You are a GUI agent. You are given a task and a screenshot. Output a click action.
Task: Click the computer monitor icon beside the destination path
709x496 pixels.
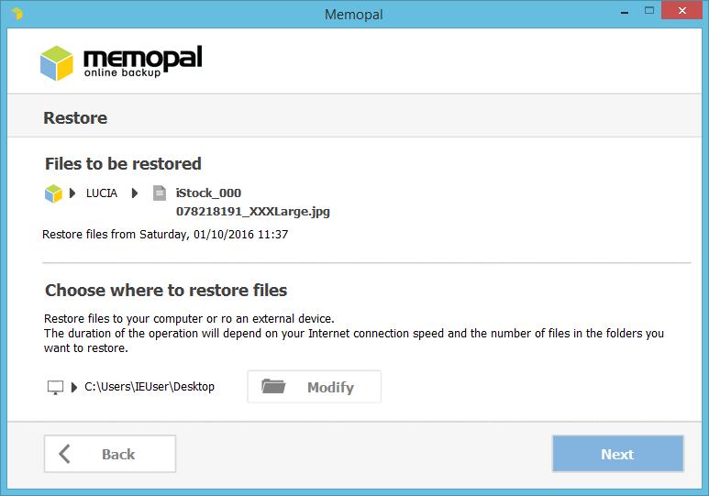click(56, 388)
